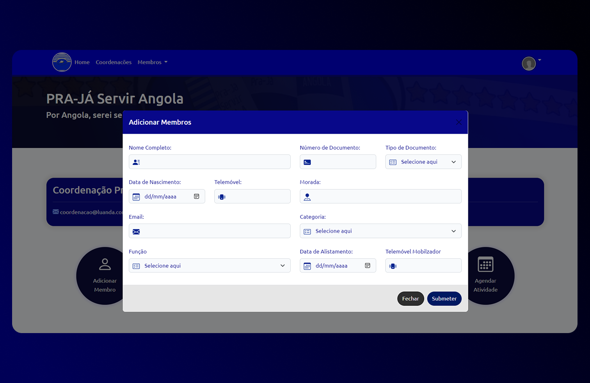Screen dimensions: 590x383
Task: Focus the Nome Completo text field
Action: (215, 162)
